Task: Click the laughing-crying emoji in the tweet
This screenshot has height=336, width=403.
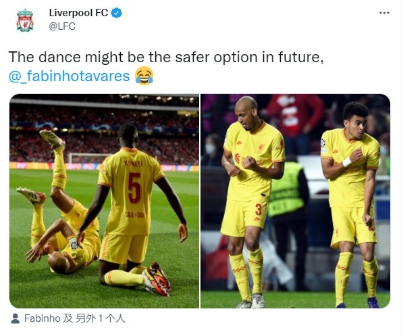Action: (144, 76)
